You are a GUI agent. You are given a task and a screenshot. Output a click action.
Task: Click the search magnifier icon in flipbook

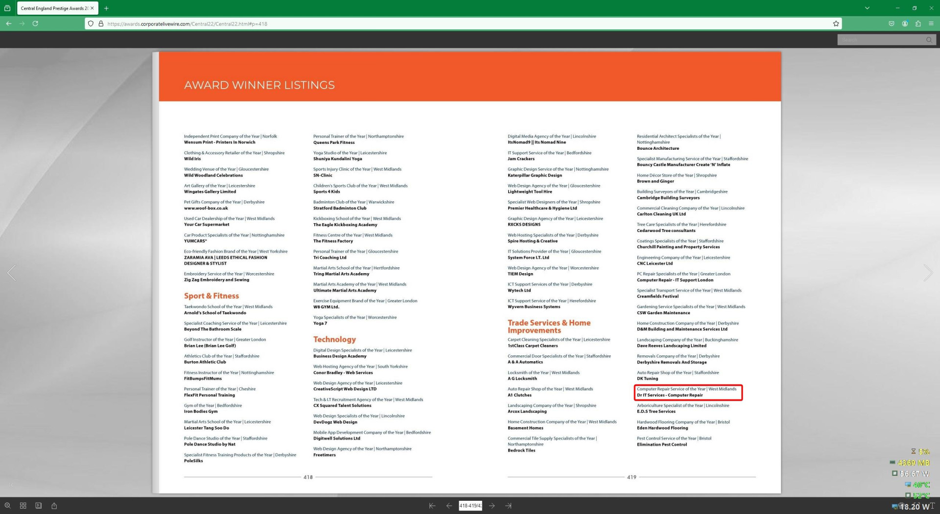929,40
